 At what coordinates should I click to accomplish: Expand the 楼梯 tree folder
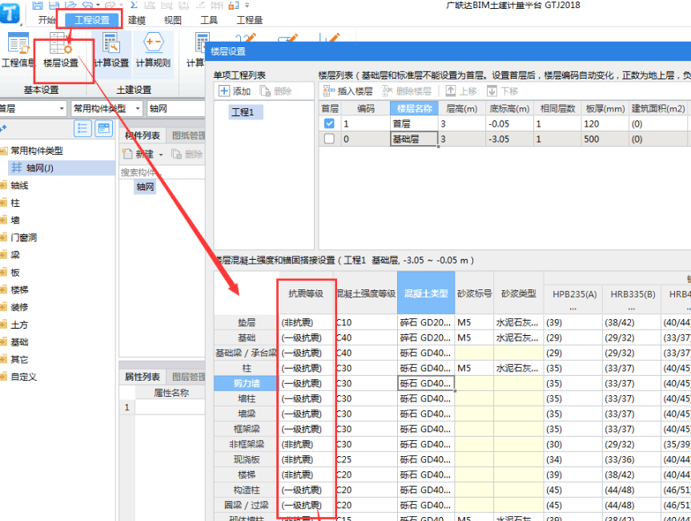(3, 290)
